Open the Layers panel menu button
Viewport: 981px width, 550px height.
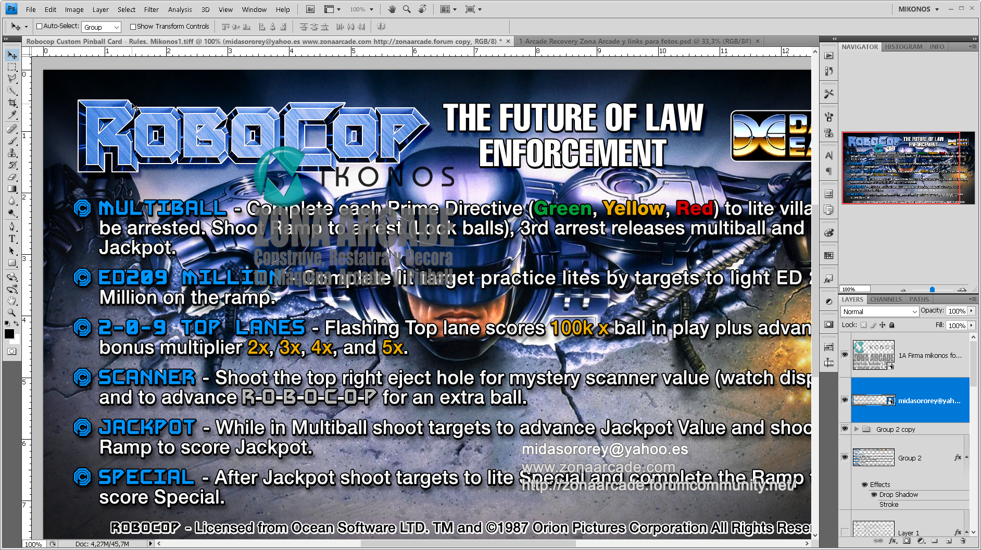972,299
